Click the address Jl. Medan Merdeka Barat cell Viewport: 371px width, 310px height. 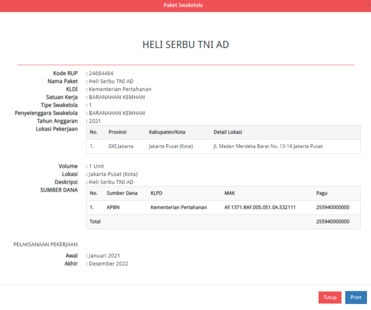point(268,146)
